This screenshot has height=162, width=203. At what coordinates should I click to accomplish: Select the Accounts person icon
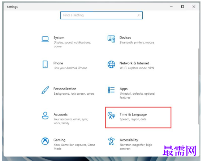pyautogui.click(x=45, y=116)
